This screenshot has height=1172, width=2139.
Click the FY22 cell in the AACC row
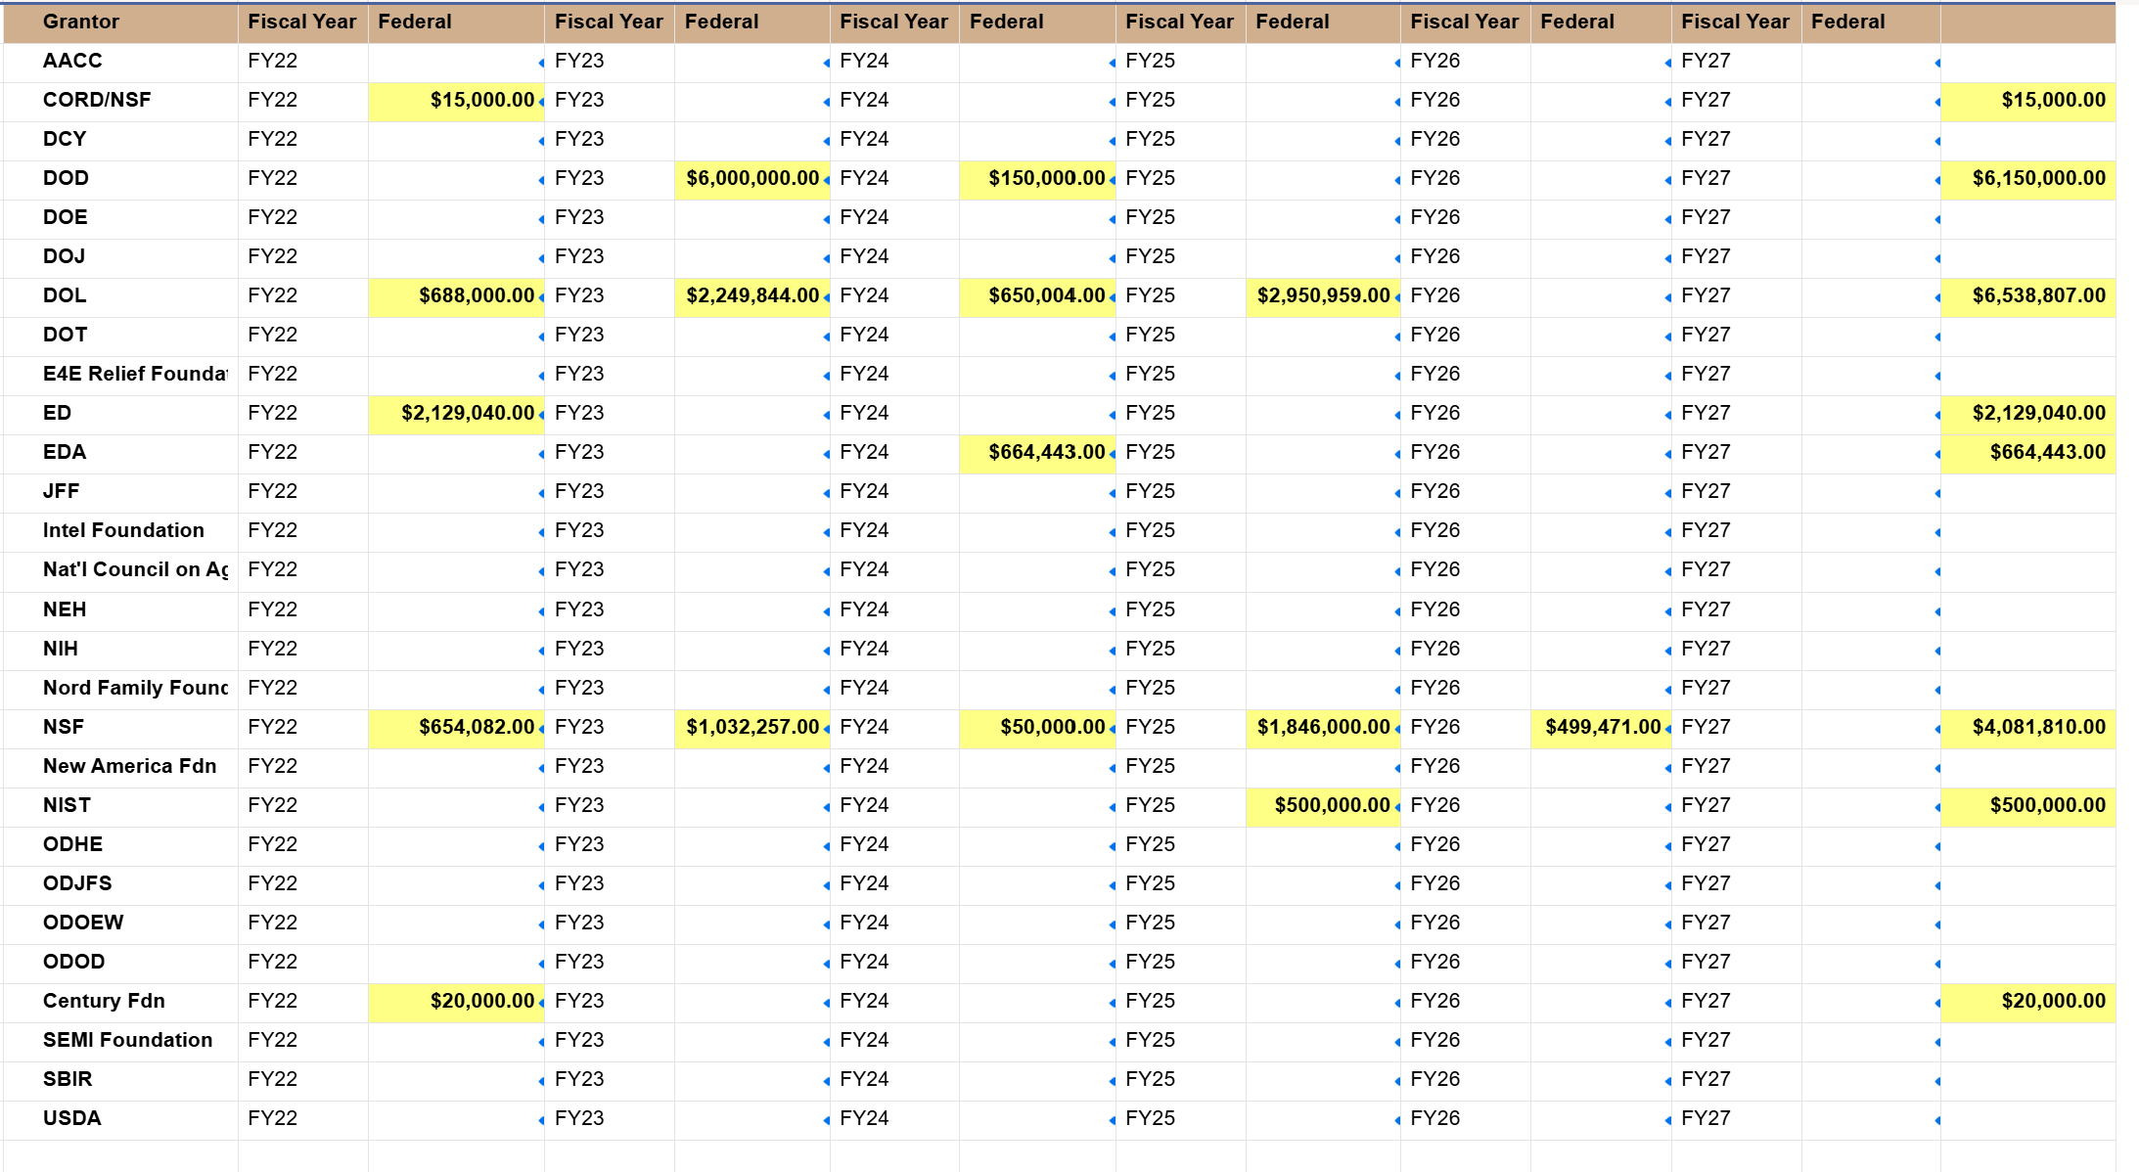302,62
